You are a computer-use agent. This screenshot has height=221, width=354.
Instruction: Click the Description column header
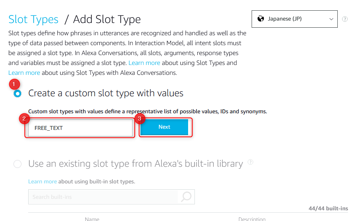[x=252, y=219]
